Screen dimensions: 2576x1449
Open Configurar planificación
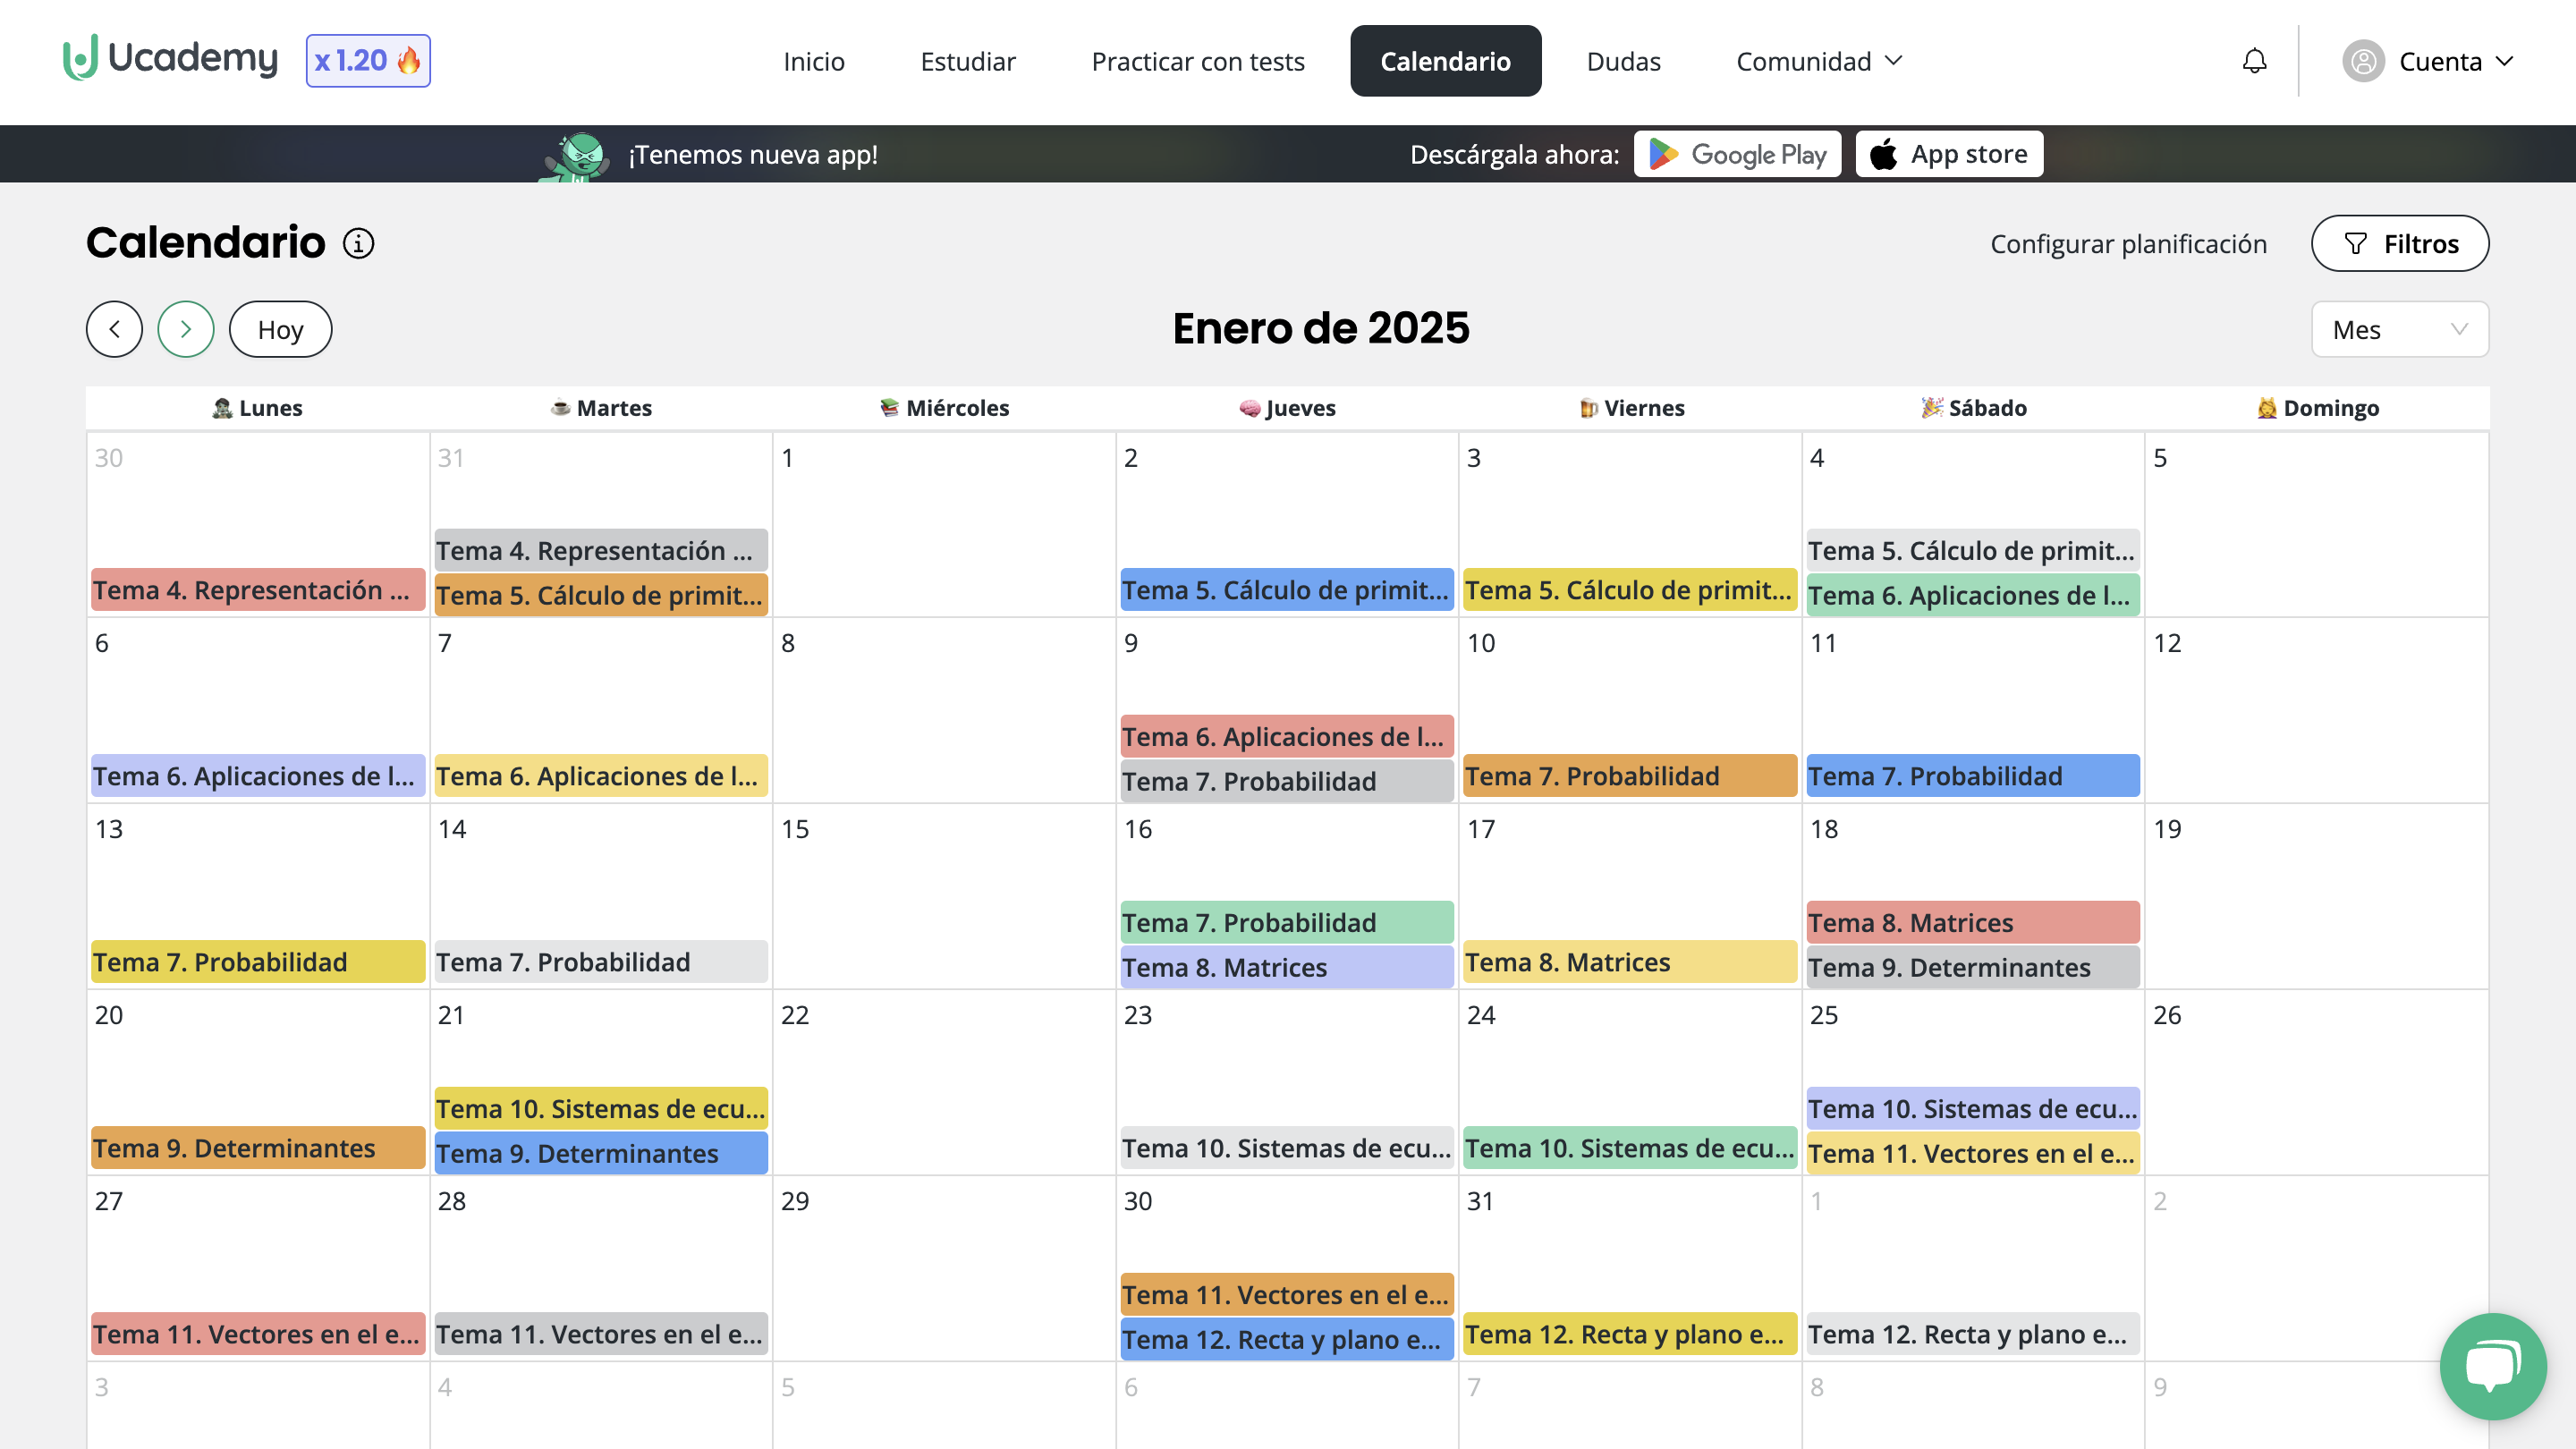click(x=2127, y=243)
